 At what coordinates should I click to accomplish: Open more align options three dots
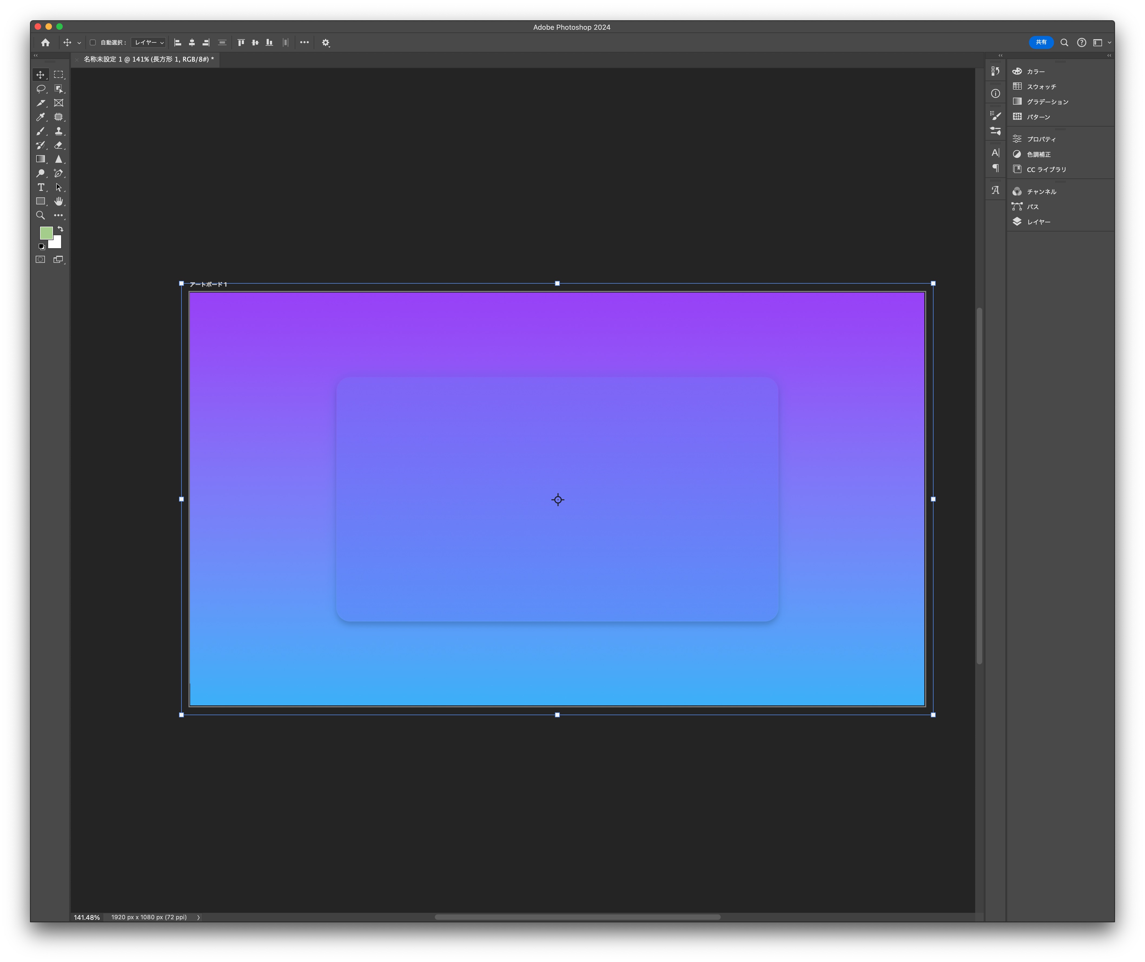(x=305, y=42)
